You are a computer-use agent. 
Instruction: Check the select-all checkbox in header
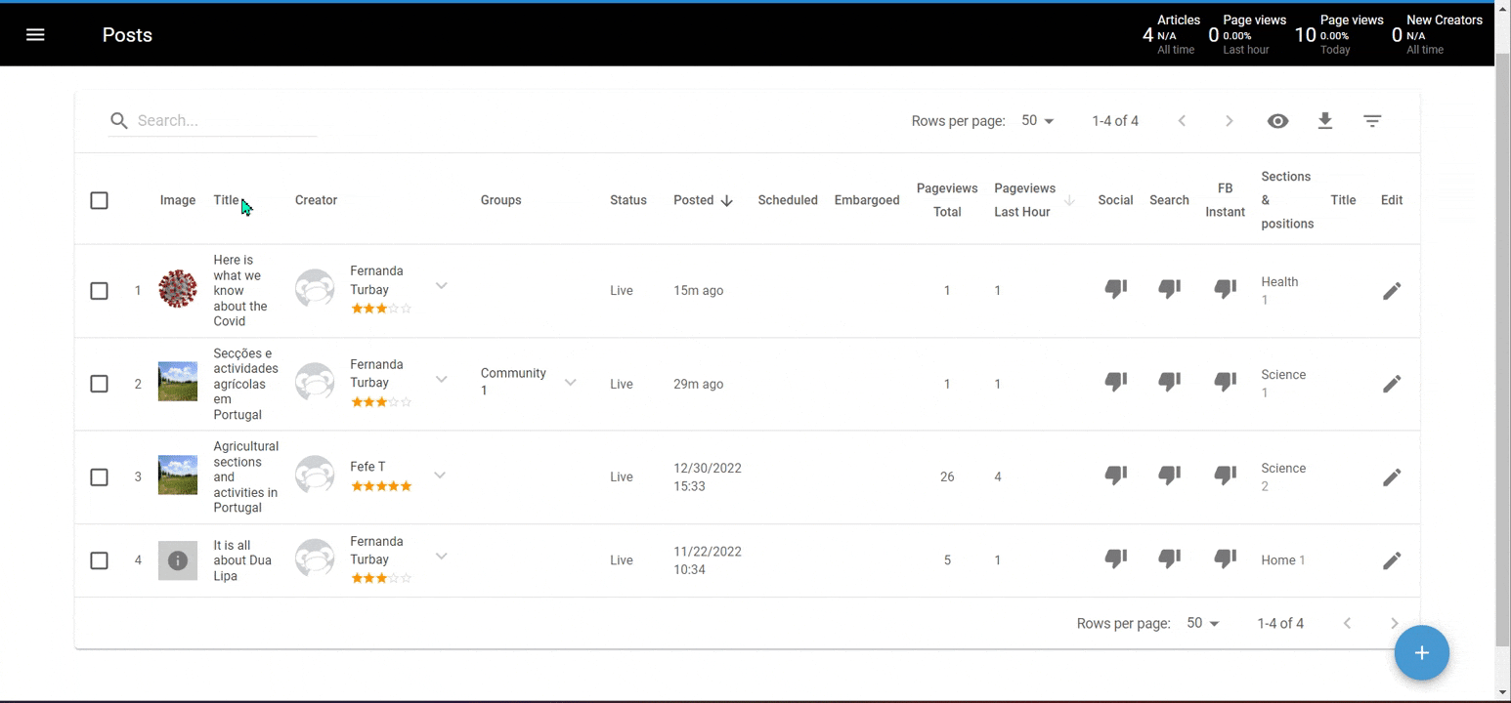tap(99, 200)
